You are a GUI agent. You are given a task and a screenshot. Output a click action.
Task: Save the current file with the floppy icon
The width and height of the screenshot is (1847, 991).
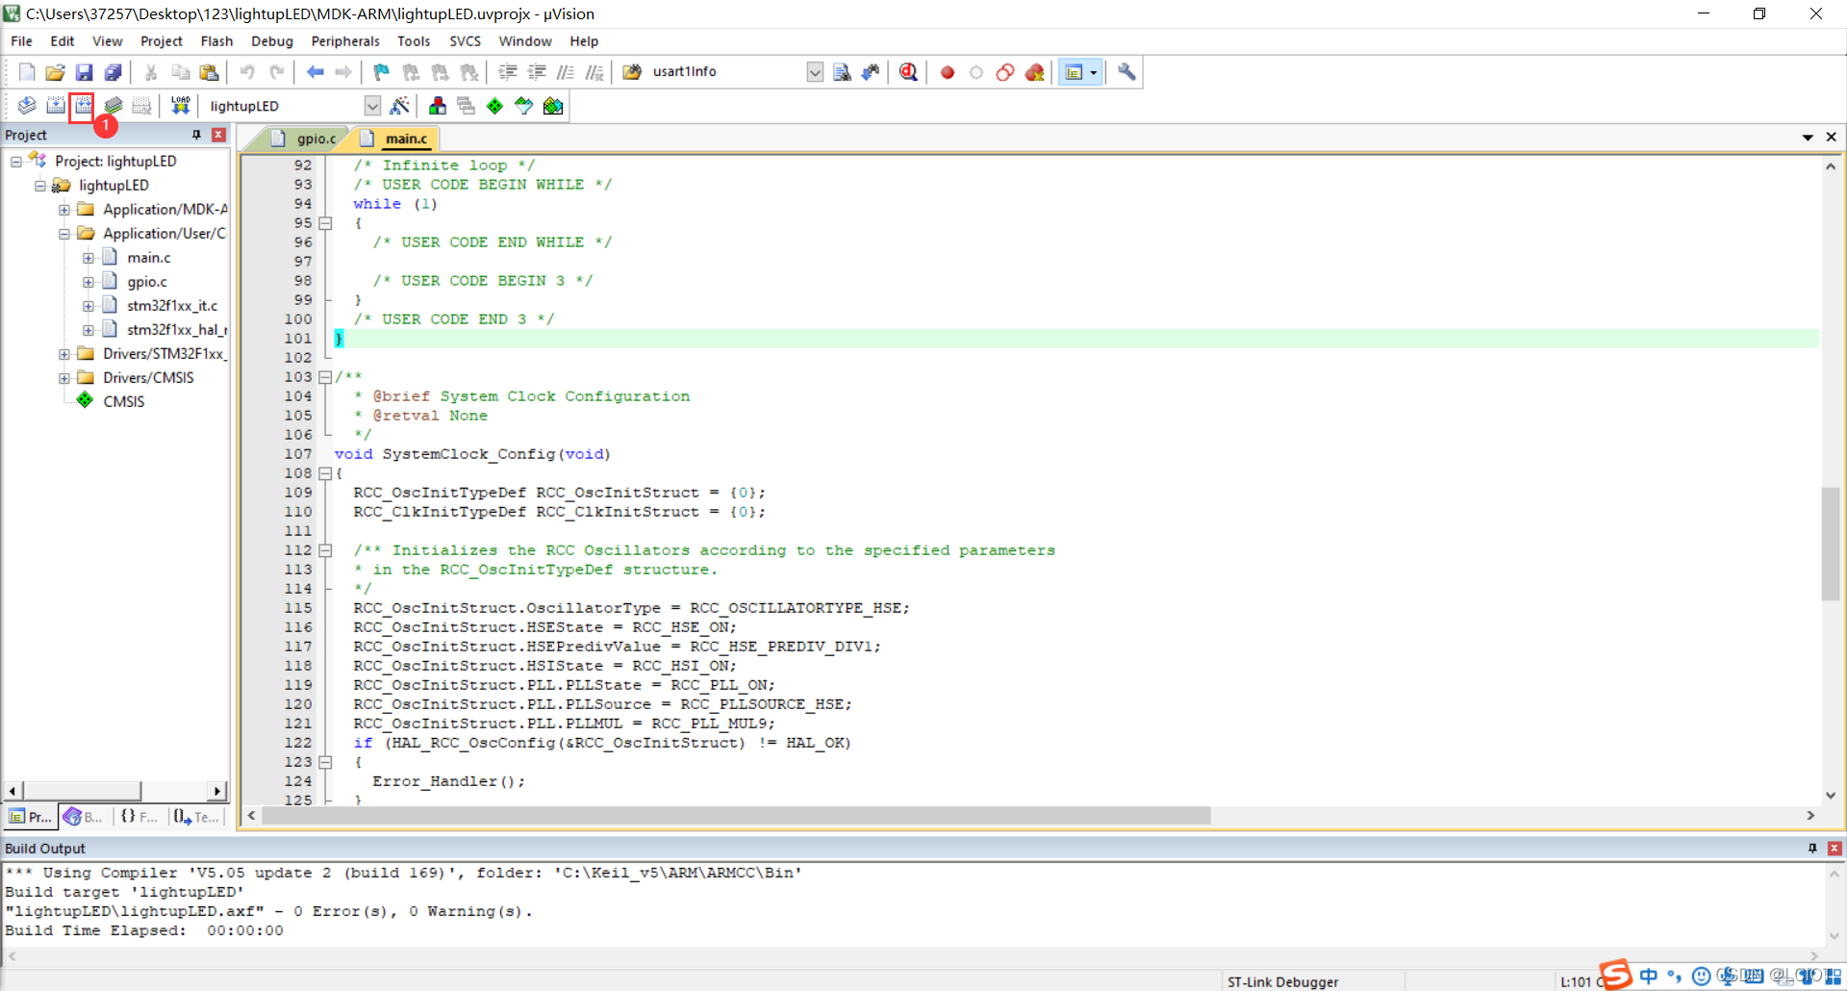coord(85,72)
